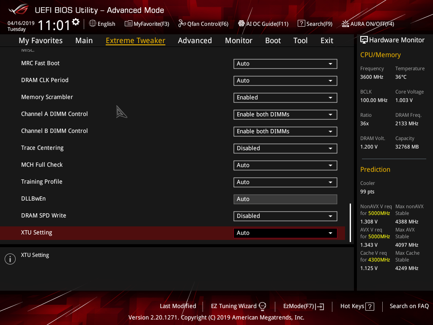Screen dimensions: 433x325
Task: Click the 4249 MHz Max Cache value
Action: pyautogui.click(x=406, y=268)
